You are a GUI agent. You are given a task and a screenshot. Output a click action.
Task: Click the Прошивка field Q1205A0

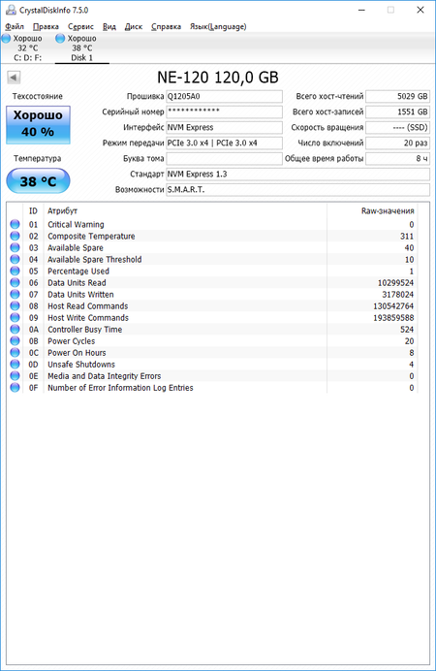224,96
